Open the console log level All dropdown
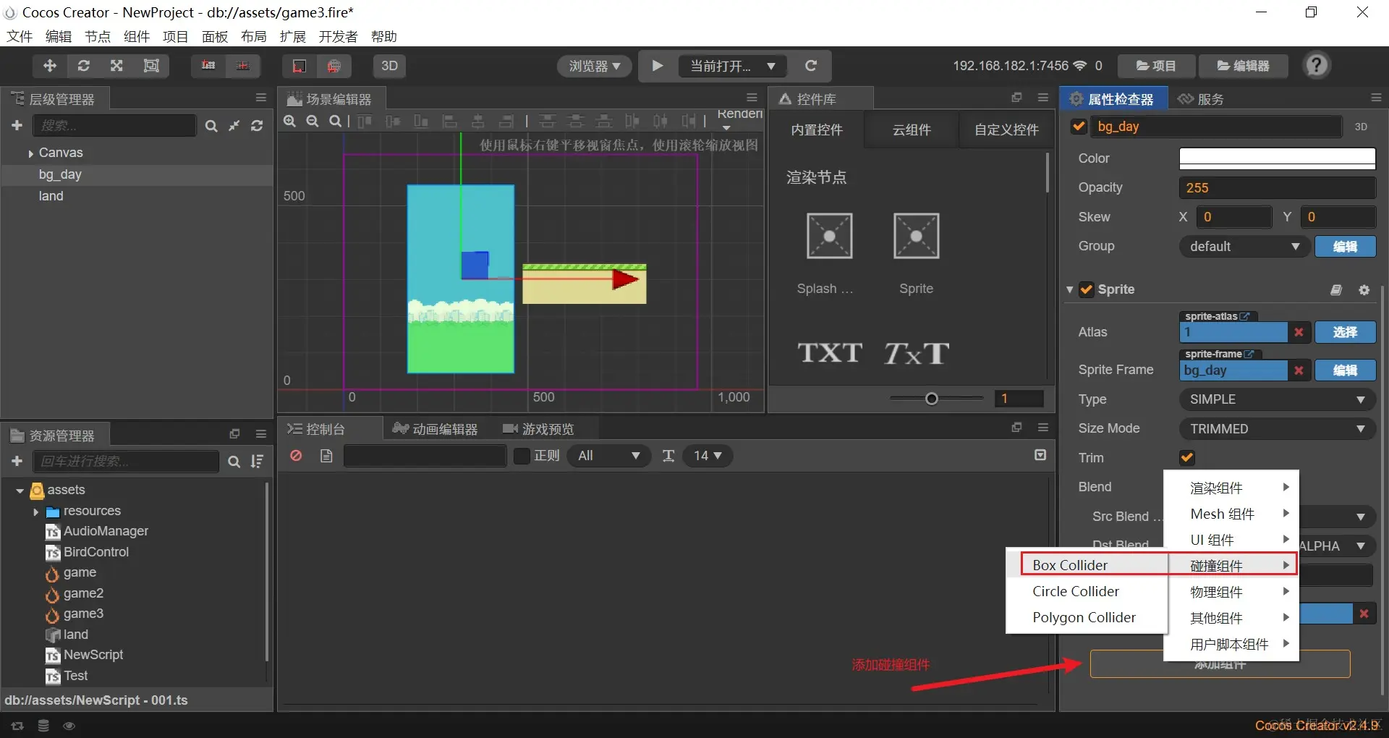 pos(608,456)
